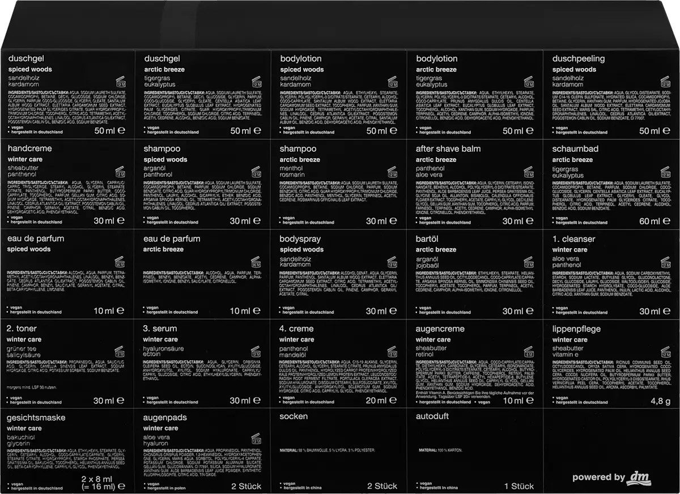Select the 'schaumbad' product name
680x494 pixels.
click(575, 148)
